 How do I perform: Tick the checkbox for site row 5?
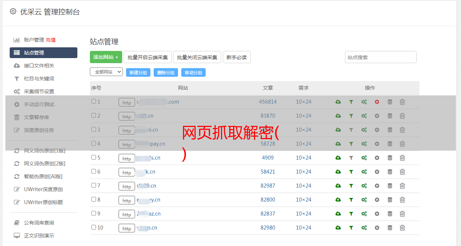[93, 157]
